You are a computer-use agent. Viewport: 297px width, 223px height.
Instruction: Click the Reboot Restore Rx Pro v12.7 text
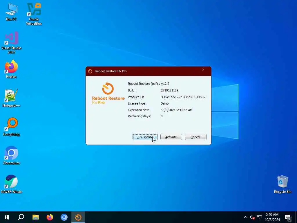pos(149,84)
